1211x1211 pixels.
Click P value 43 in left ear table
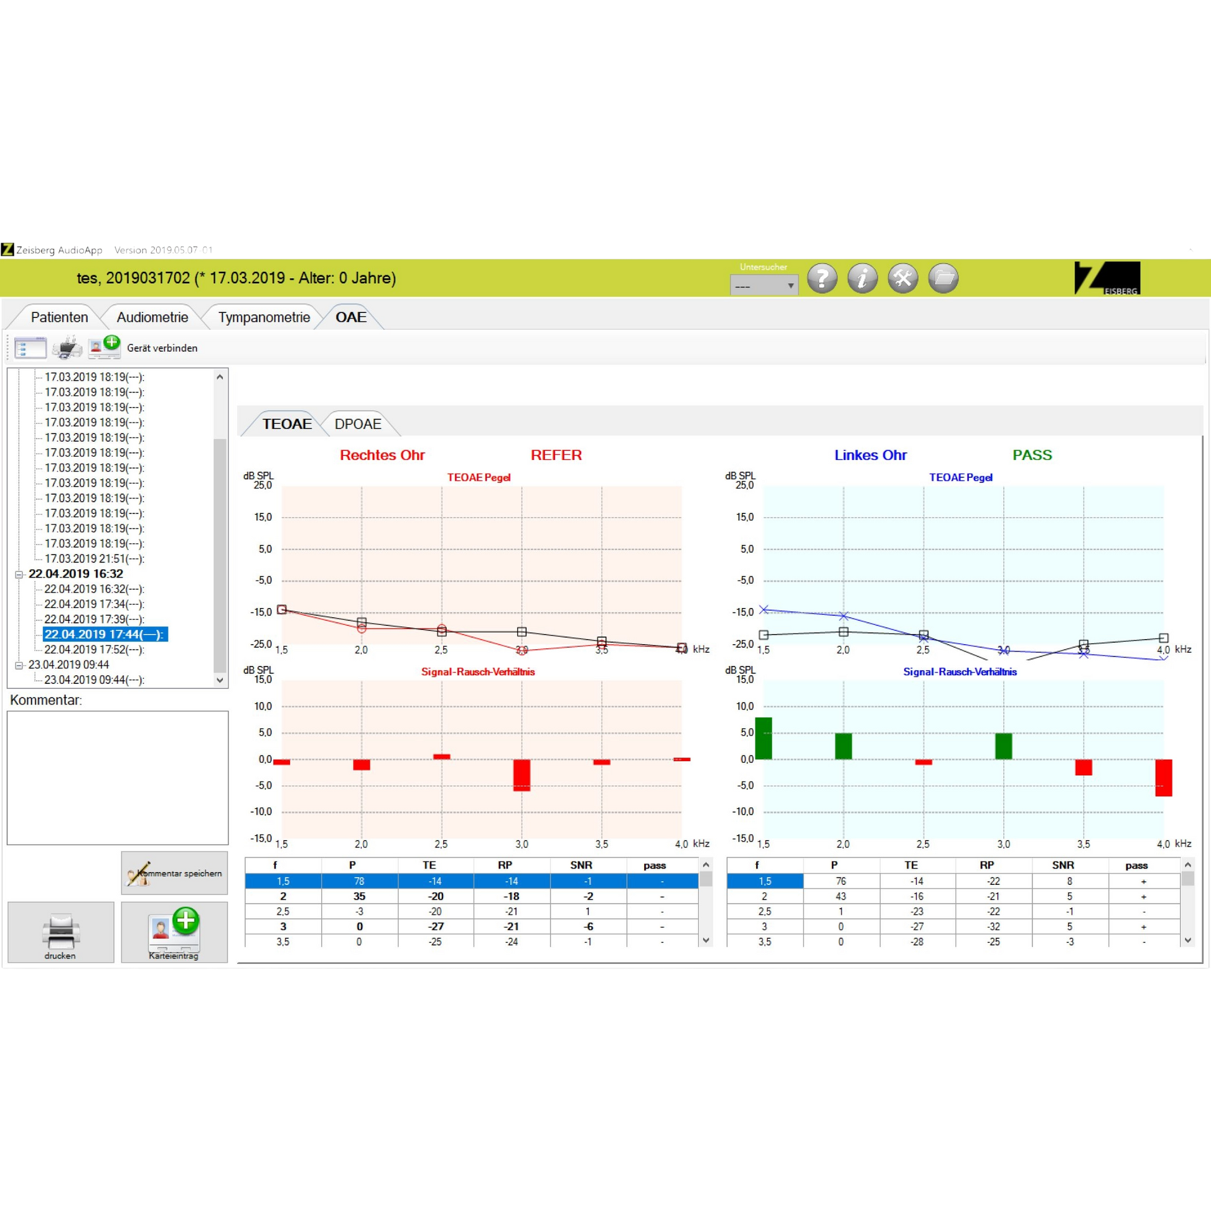[x=841, y=896]
